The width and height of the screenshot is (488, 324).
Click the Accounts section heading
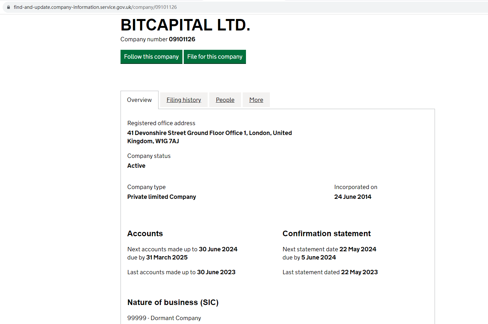(145, 234)
